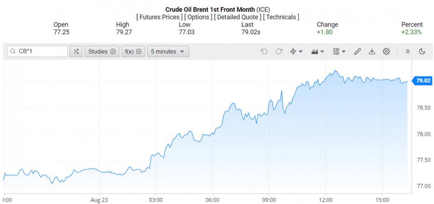Go to the Options page link
434x204 pixels.
[198, 17]
